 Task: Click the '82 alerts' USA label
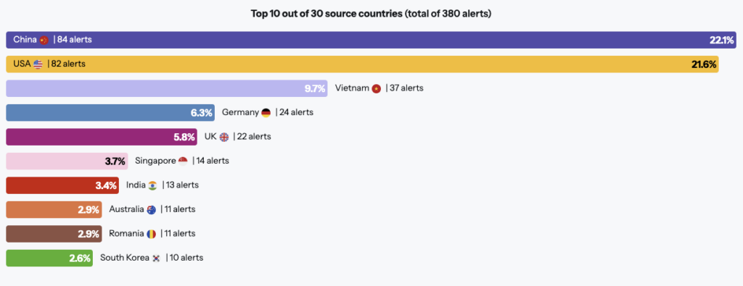click(68, 64)
